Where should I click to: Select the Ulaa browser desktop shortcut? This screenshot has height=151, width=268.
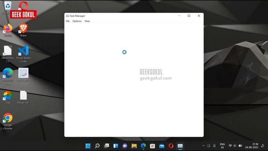[x=8, y=97]
